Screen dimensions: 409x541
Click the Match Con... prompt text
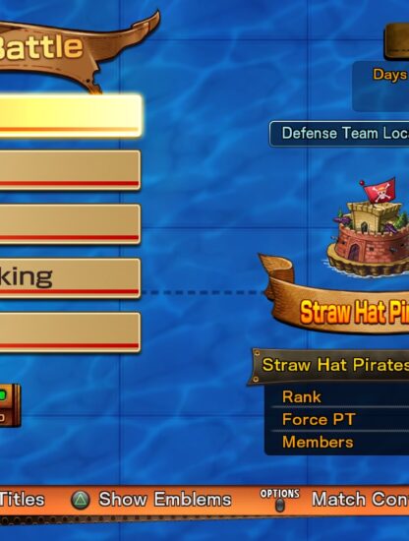[361, 500]
